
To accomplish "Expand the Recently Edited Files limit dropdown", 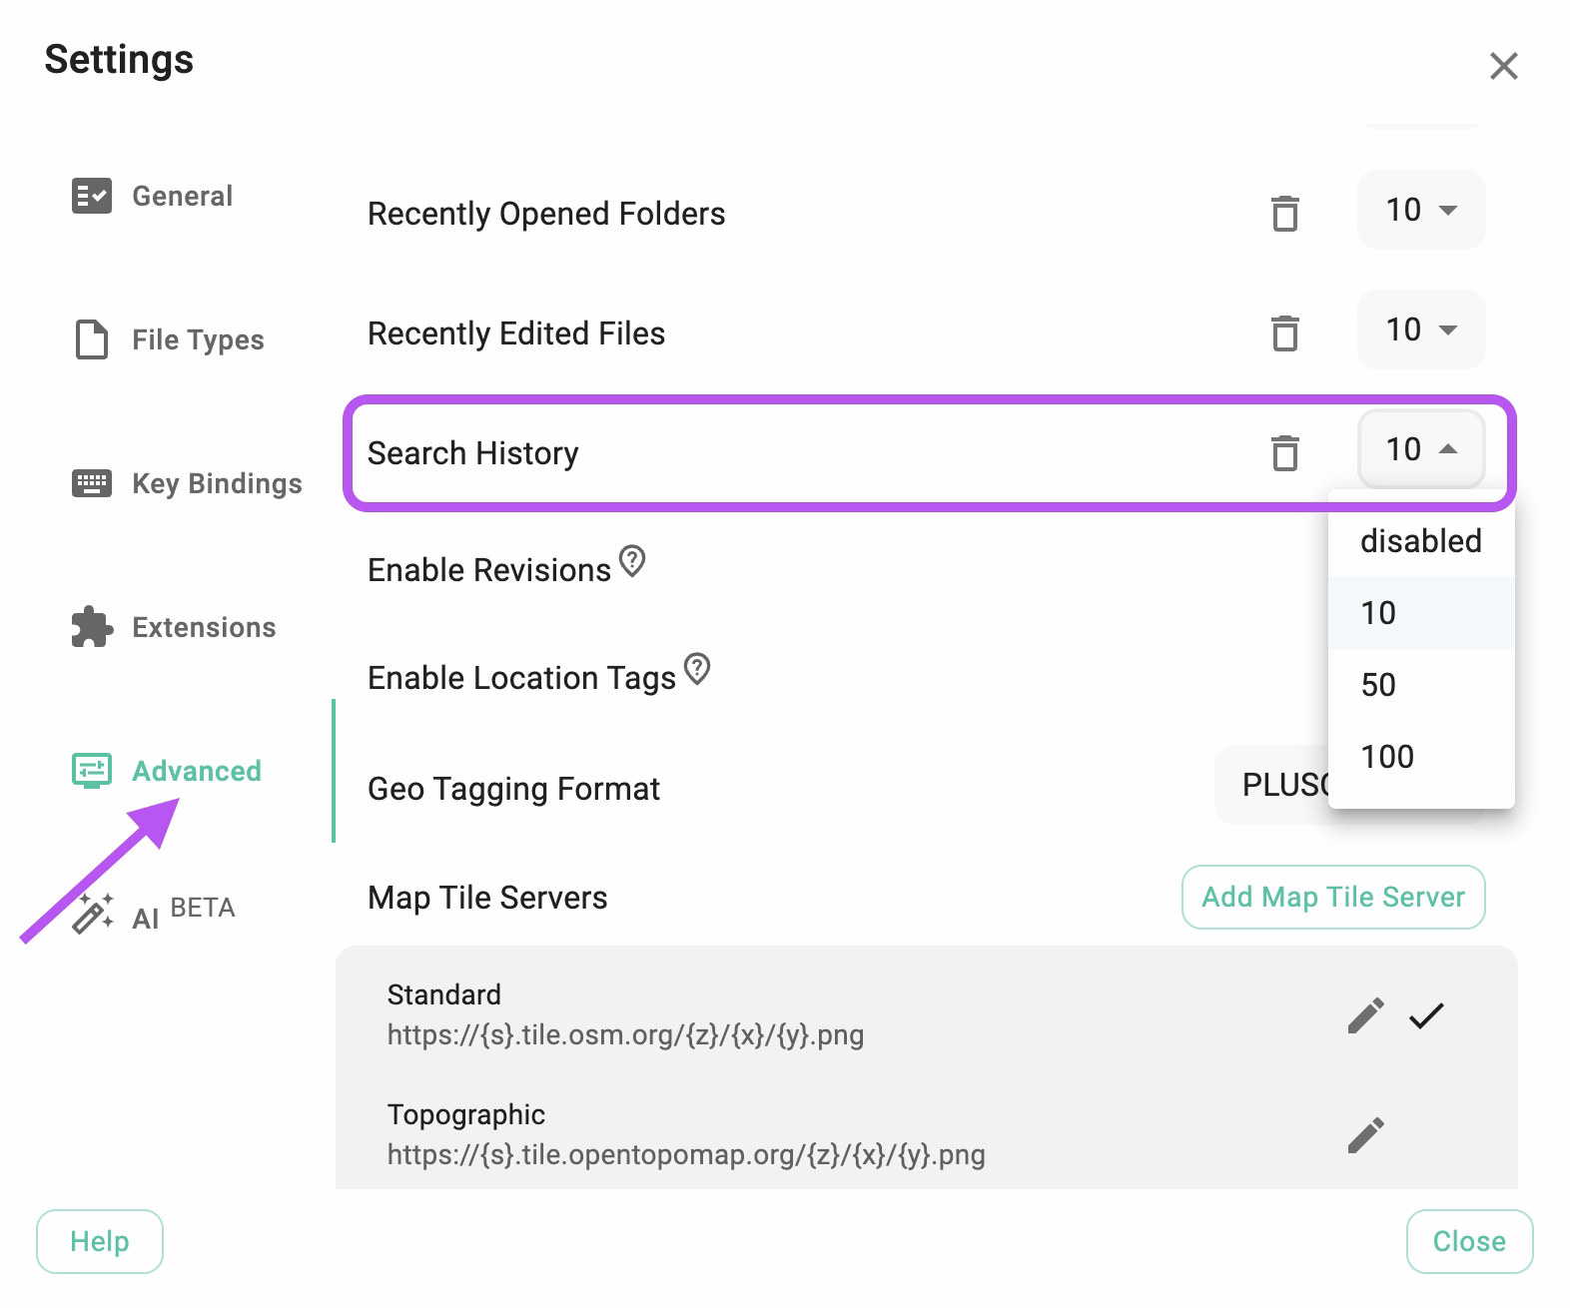I will click(x=1419, y=329).
